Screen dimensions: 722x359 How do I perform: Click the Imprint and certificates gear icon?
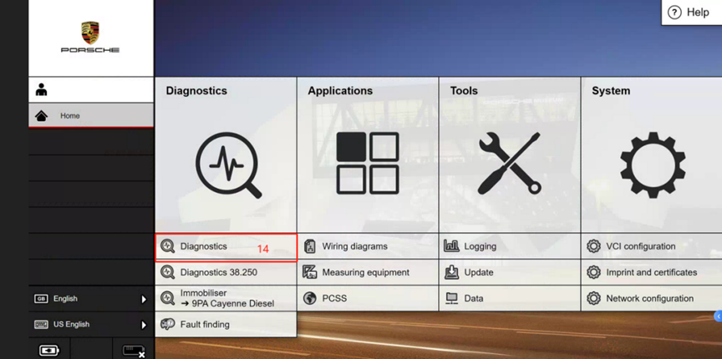[x=593, y=272]
